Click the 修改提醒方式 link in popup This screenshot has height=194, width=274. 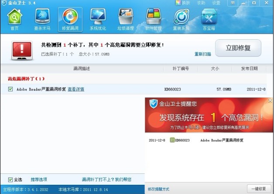point(158,189)
